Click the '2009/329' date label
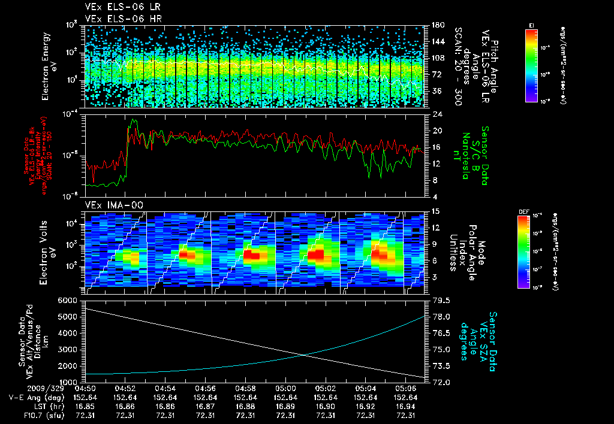Viewport: 614px width, 424px height. point(46,389)
